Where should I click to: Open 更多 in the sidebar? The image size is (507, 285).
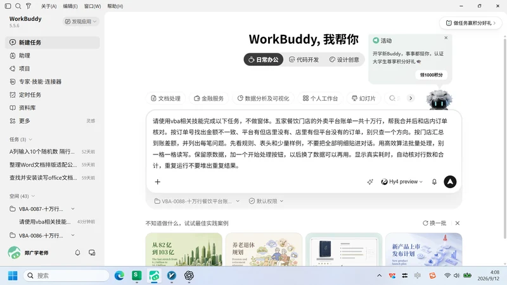(53, 121)
